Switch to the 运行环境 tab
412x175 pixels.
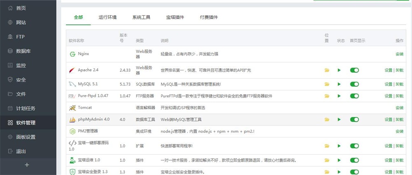click(108, 17)
